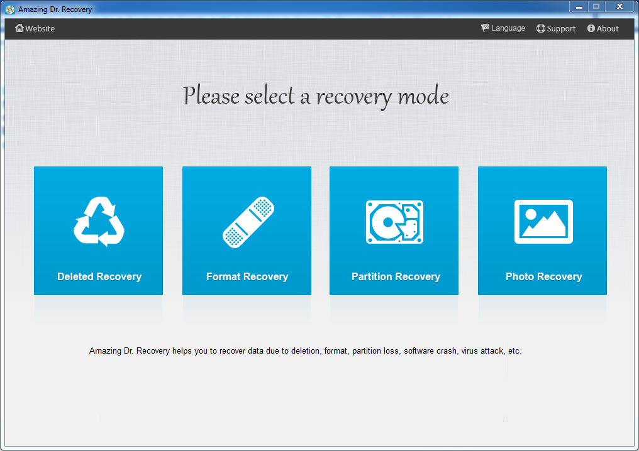
Task: Click the recycle icon for Deleted Recovery
Action: click(99, 222)
